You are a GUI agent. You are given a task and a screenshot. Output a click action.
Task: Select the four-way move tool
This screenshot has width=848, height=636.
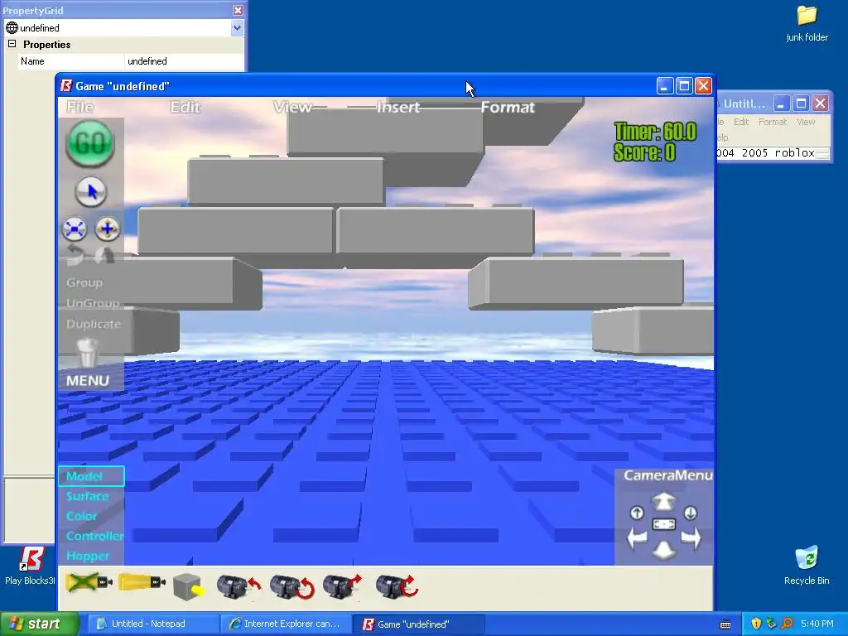(x=107, y=229)
